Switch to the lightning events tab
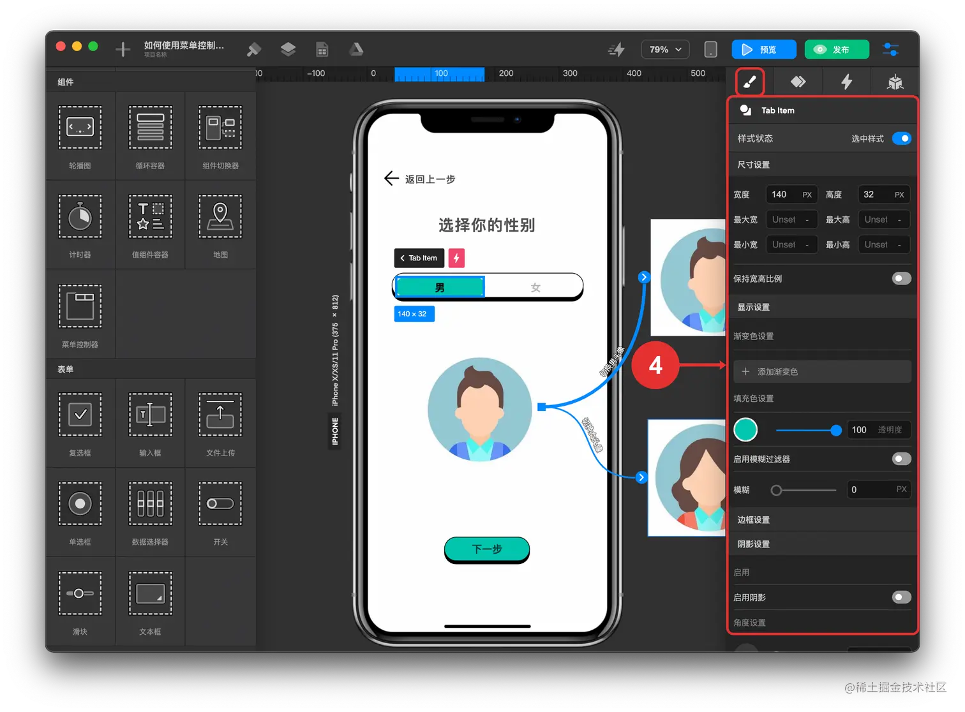Viewport: 965px width, 712px height. tap(846, 82)
